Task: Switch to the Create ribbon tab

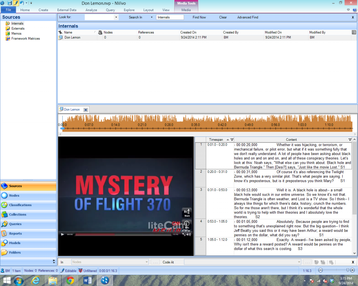Action: click(x=43, y=10)
